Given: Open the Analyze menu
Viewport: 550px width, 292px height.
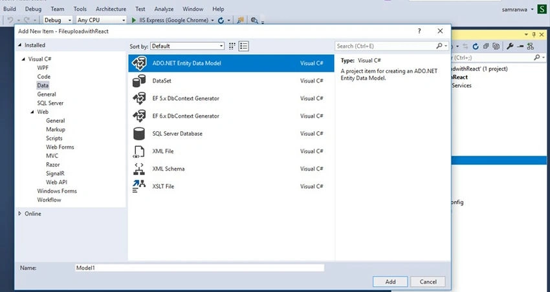Looking at the screenshot, I should click(164, 9).
